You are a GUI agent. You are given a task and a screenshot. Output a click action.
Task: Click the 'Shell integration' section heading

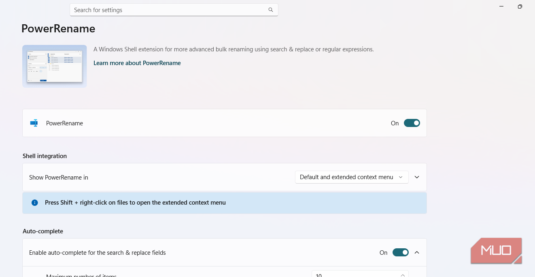(45, 156)
